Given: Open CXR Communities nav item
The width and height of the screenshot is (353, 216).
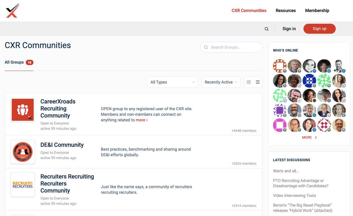Looking at the screenshot, I should click(x=249, y=11).
